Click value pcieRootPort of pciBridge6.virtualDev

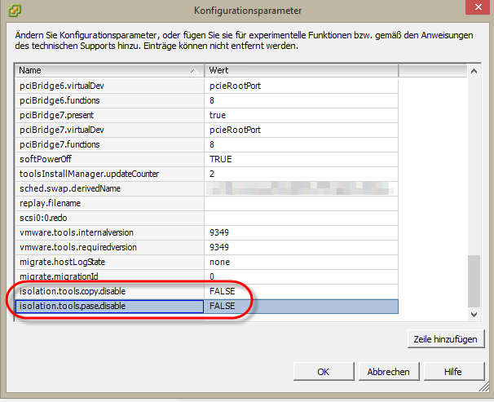302,86
